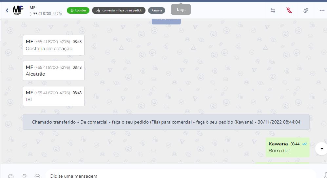Image resolution: width=327 pixels, height=178 pixels.
Task: Focus the 'Digite uma mensagem' input field
Action: tap(180, 176)
